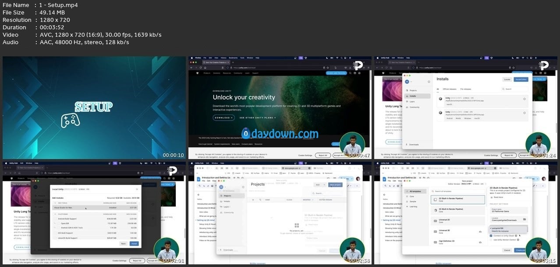The height and width of the screenshot is (267, 560).
Task: Select Official releases tab in Installs
Action: point(450,89)
